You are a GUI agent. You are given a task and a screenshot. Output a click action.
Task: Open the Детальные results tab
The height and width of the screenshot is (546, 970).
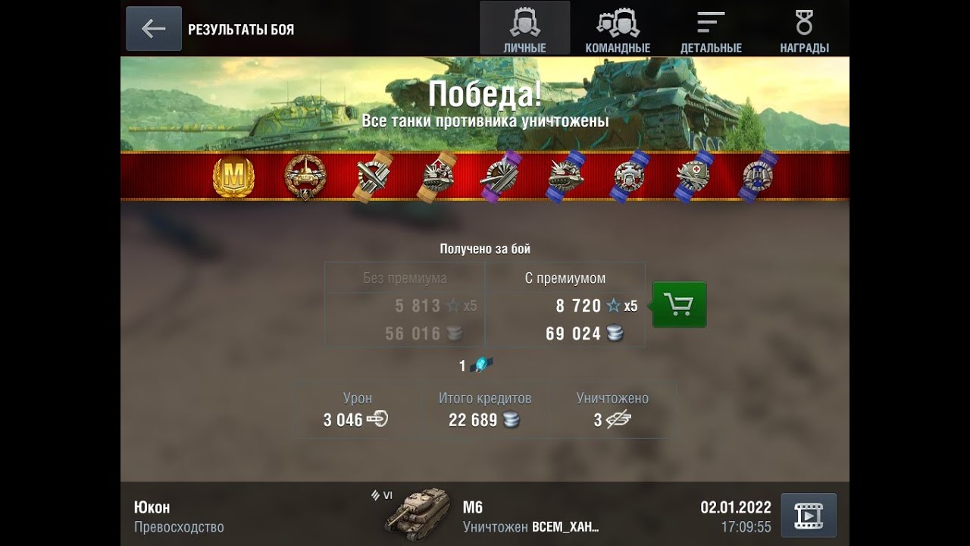click(x=711, y=28)
